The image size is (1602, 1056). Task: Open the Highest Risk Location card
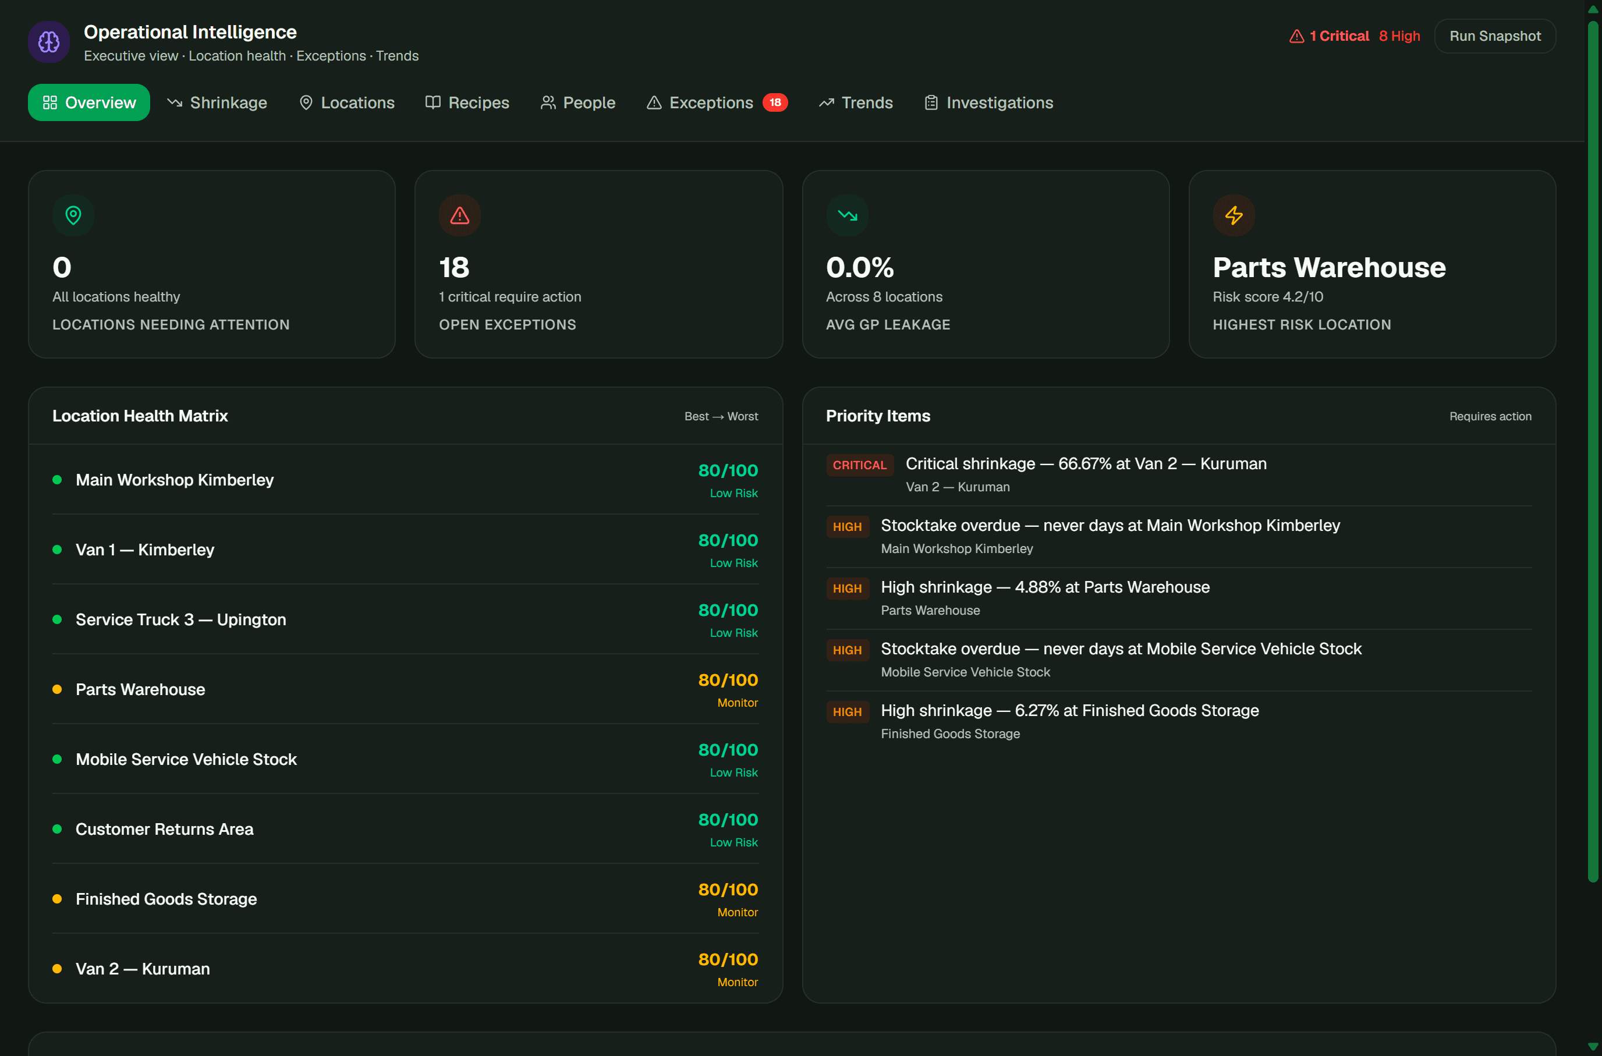tap(1371, 264)
